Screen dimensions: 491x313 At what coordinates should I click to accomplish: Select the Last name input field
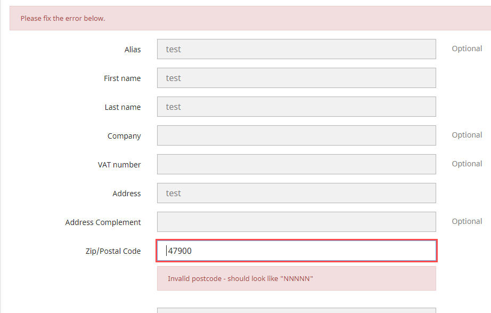(x=296, y=107)
